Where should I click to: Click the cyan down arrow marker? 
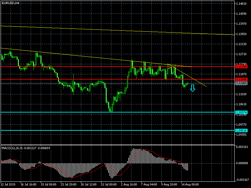coord(193,88)
